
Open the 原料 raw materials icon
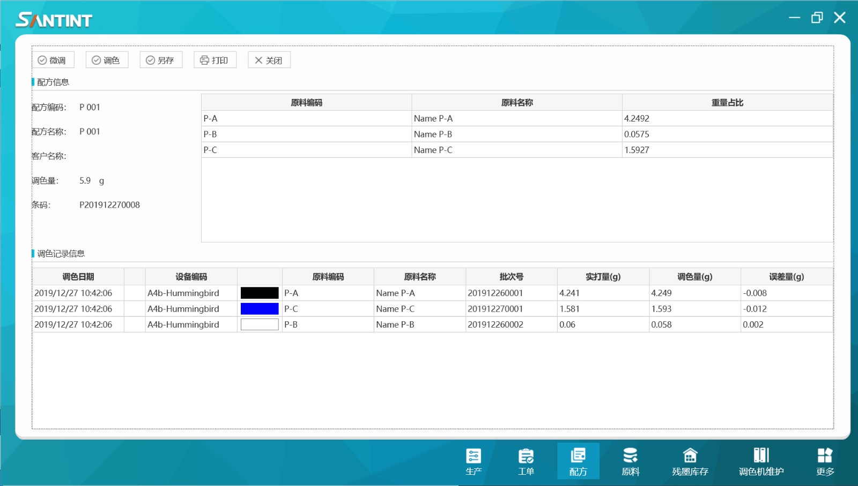631,461
